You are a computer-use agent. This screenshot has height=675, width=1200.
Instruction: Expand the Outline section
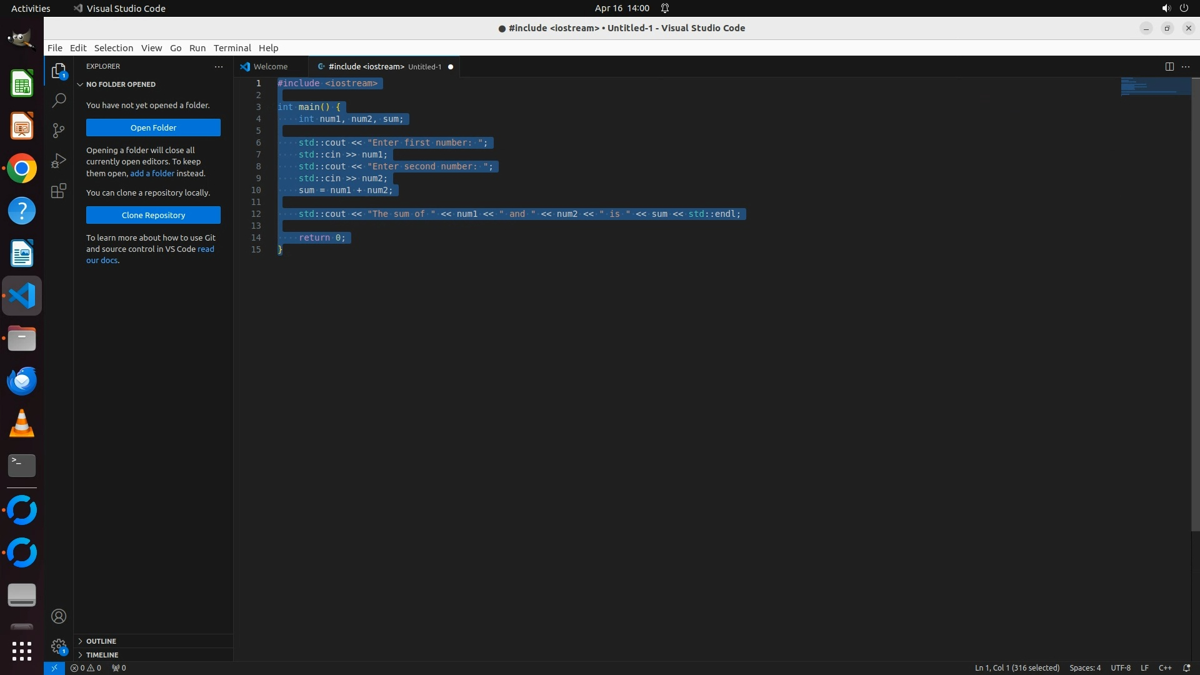(x=101, y=641)
